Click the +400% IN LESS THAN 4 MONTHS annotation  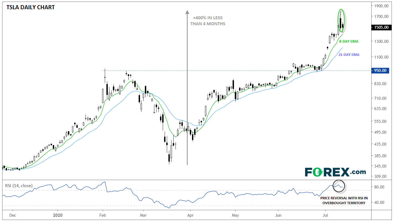[x=208, y=21]
